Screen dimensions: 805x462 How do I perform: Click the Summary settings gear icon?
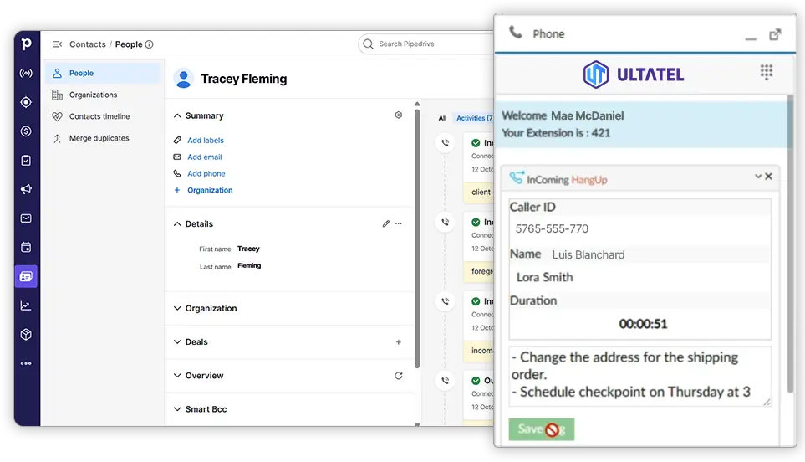click(398, 116)
